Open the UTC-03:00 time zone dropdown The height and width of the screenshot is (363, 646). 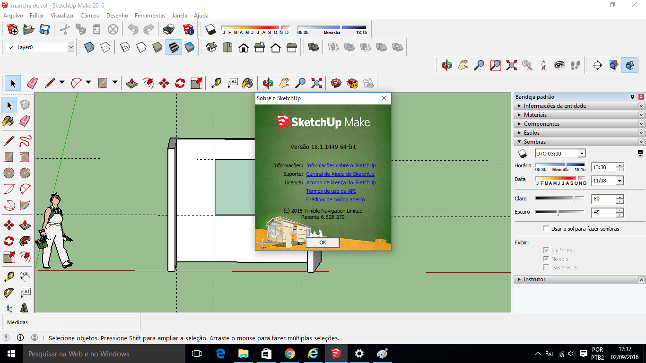[x=560, y=154]
